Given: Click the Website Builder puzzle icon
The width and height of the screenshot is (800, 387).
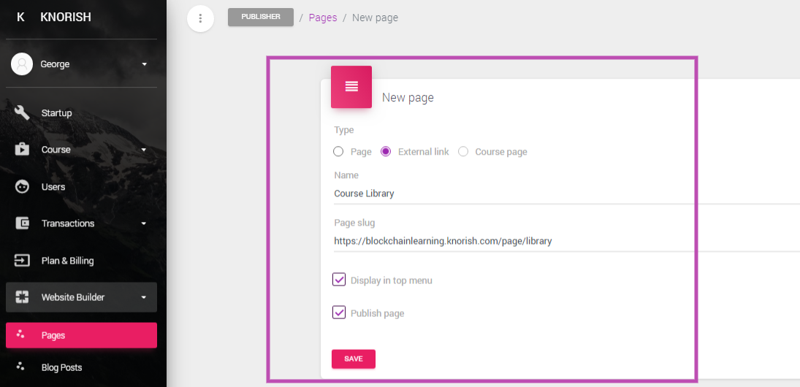Looking at the screenshot, I should (x=22, y=297).
